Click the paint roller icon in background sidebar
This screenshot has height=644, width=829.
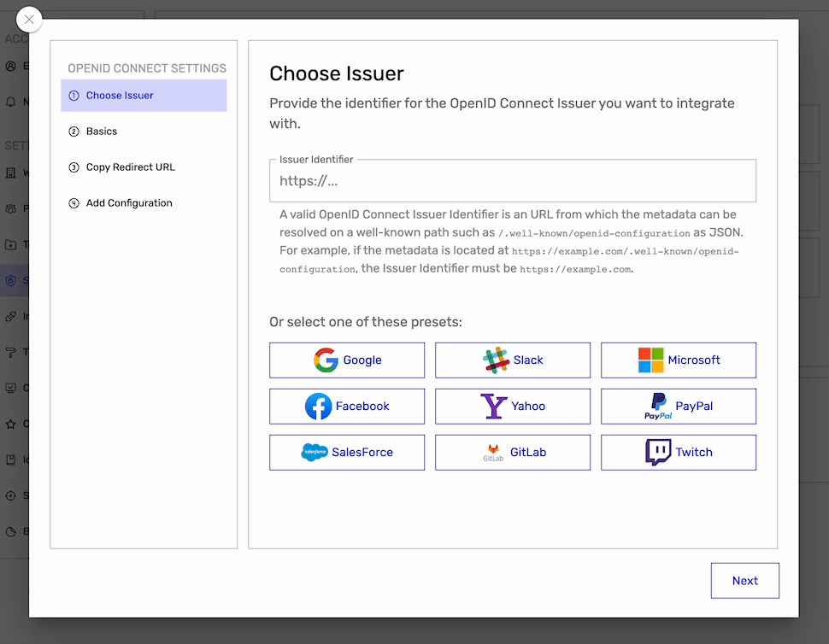[10, 353]
